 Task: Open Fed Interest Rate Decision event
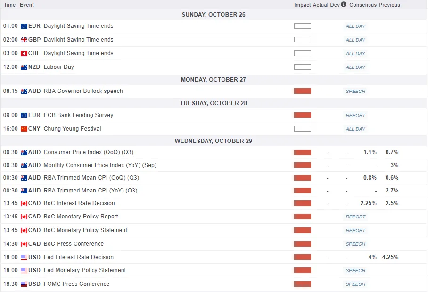pos(79,257)
